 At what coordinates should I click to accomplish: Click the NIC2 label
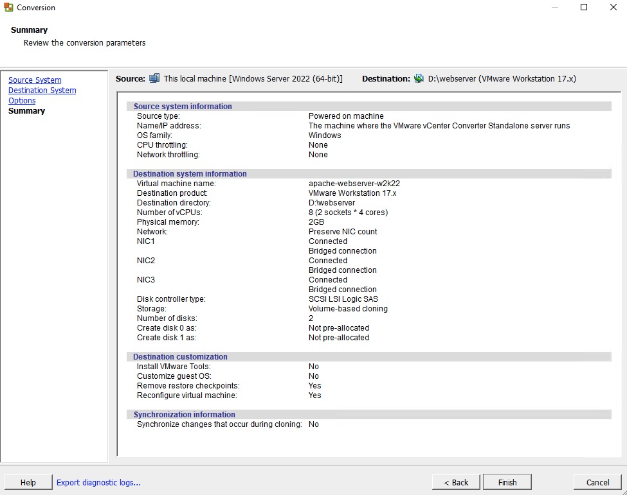tap(145, 260)
